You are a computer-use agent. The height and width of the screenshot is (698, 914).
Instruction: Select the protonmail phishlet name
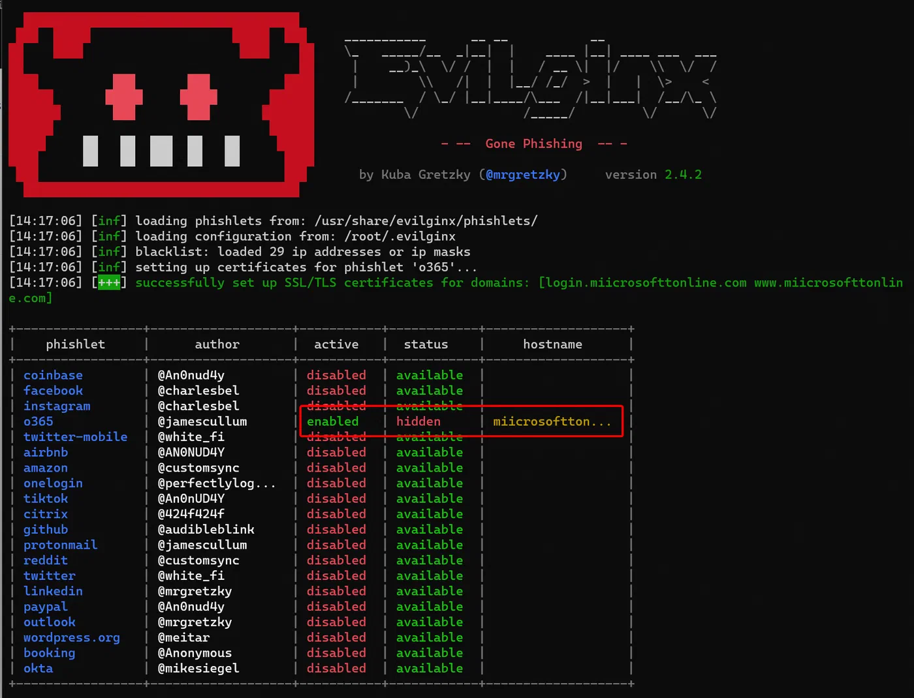(61, 545)
